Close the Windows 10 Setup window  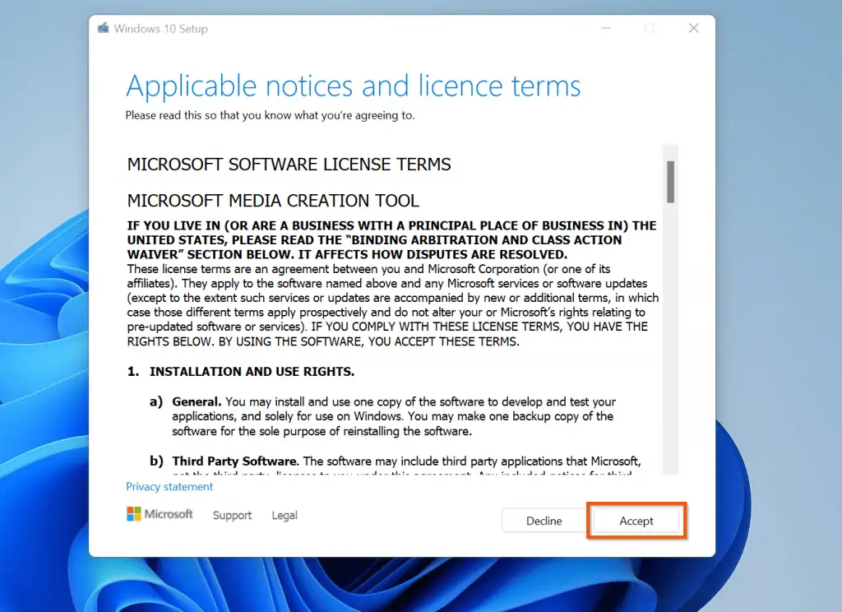tap(693, 29)
